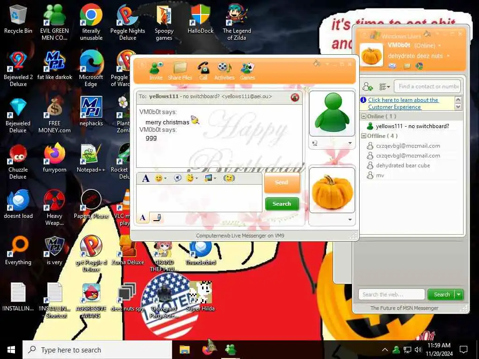This screenshot has height=359, width=479.
Task: Open The Legend of Zilda shortcut
Action: pos(237,22)
